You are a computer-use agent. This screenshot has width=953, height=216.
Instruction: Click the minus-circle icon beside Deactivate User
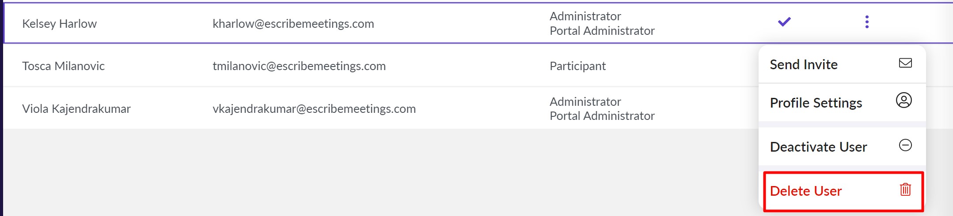click(x=905, y=145)
